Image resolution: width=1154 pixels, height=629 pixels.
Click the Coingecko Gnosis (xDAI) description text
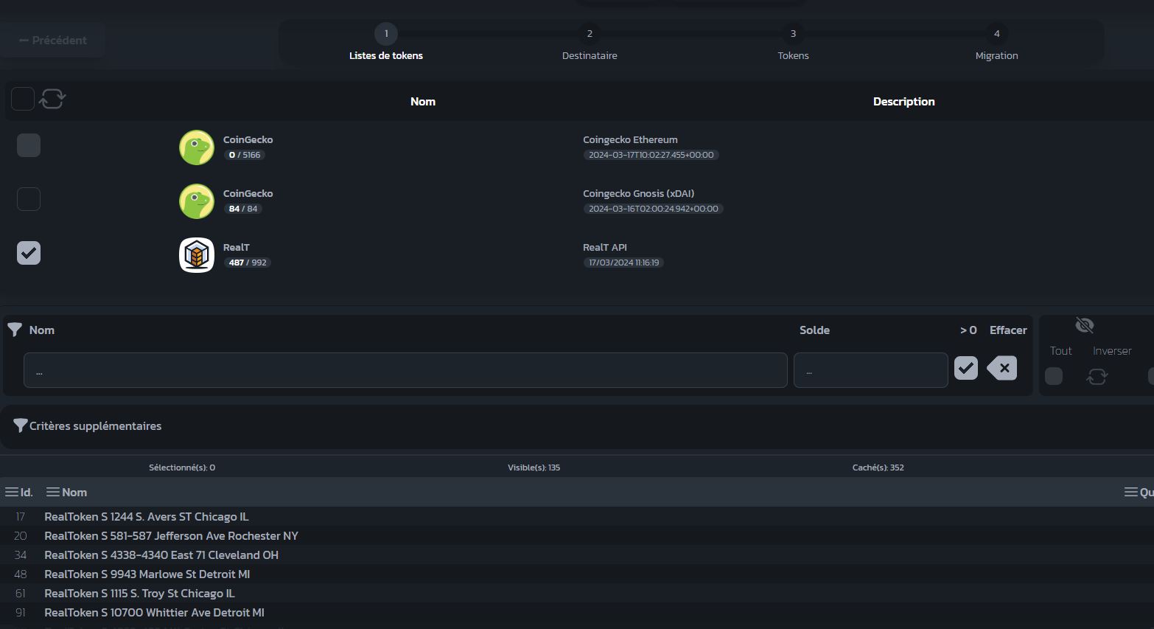click(638, 193)
